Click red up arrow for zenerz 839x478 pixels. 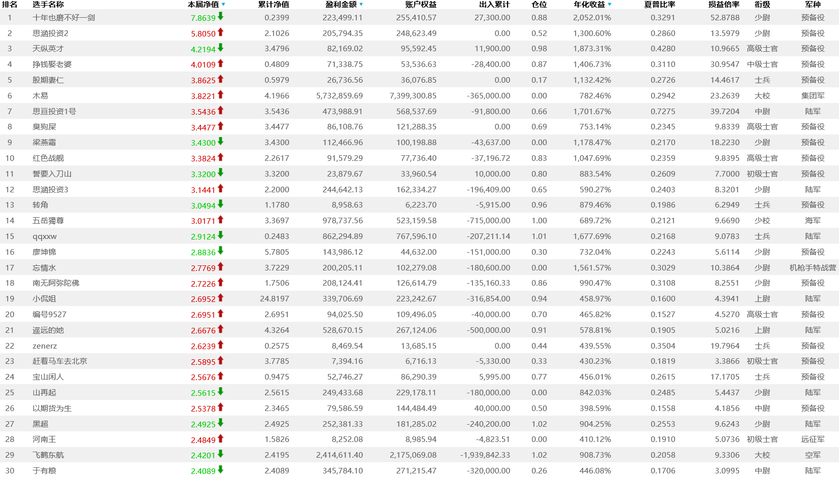[221, 345]
